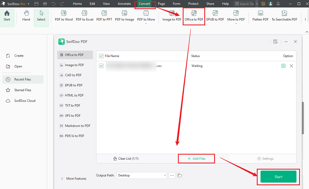
Task: Remove the .csv file with X icon
Action: (x=291, y=66)
